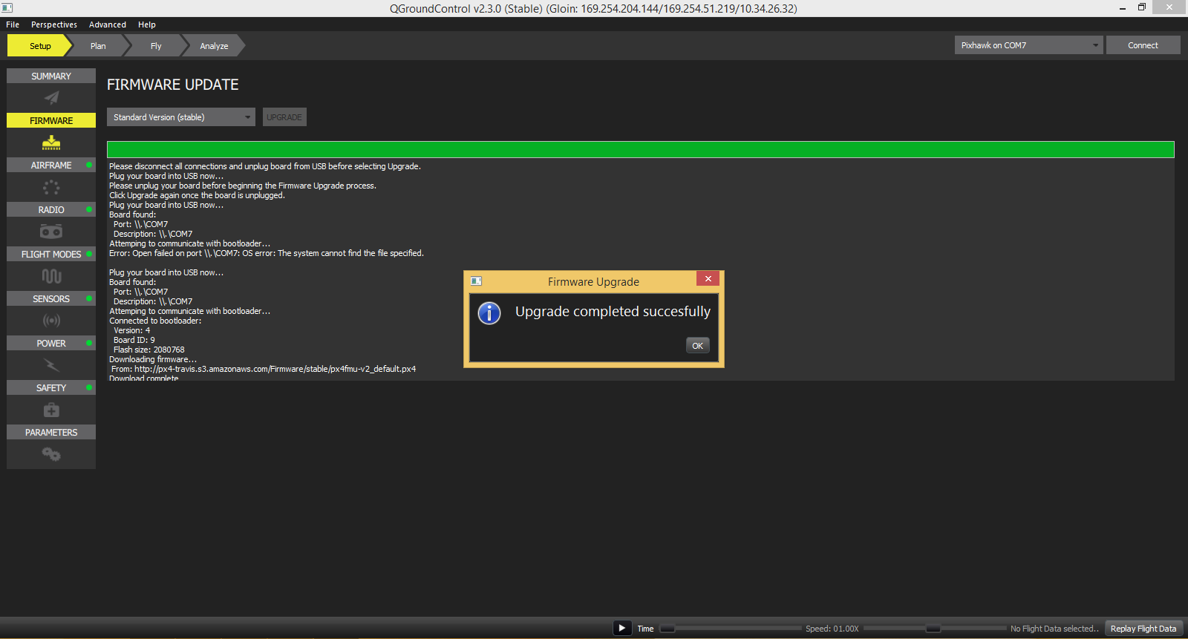This screenshot has height=639, width=1188.
Task: Click OK in Firmware Upgrade dialog
Action: pos(697,346)
